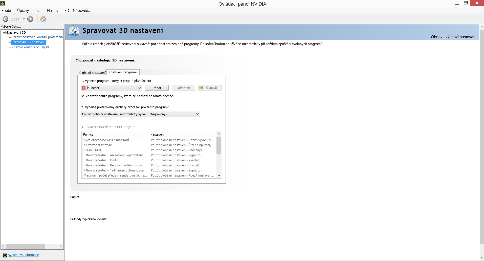Screen dimensions: 484x261
Task: Click the NVIDIA app icon in title bar
Action: click(3, 3)
